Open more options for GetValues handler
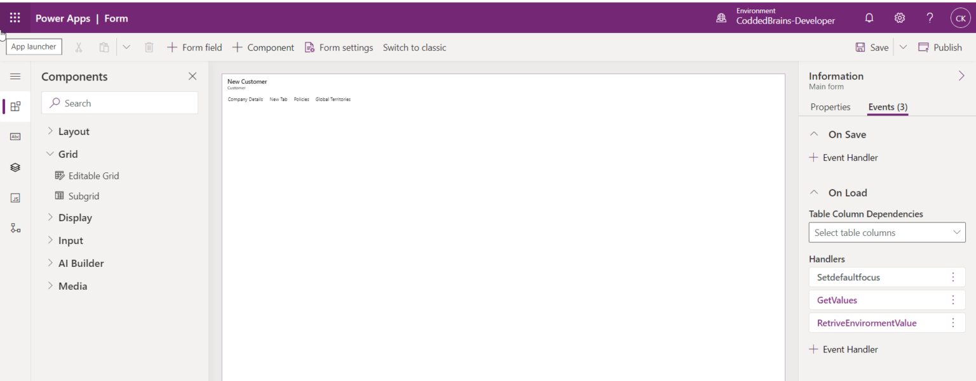The height and width of the screenshot is (381, 976). pyautogui.click(x=952, y=300)
